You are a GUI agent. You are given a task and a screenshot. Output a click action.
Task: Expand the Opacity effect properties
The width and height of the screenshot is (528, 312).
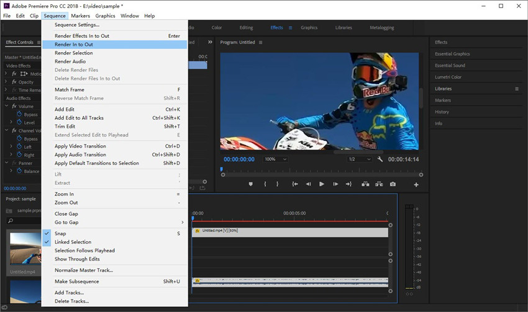click(x=6, y=82)
